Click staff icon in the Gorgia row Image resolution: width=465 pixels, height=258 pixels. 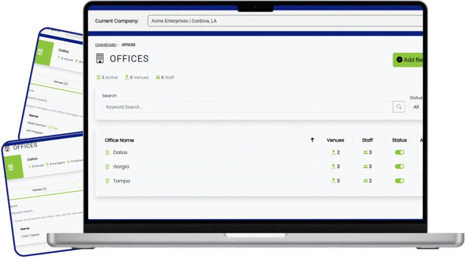pyautogui.click(x=366, y=167)
